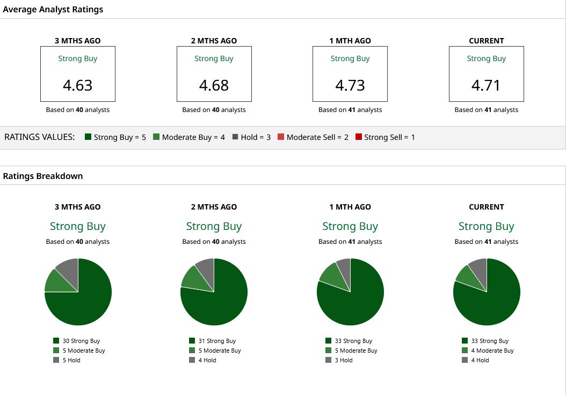Click the 1 MTH AGO pie chart
Viewport: 566px width, 395px height.
350,292
